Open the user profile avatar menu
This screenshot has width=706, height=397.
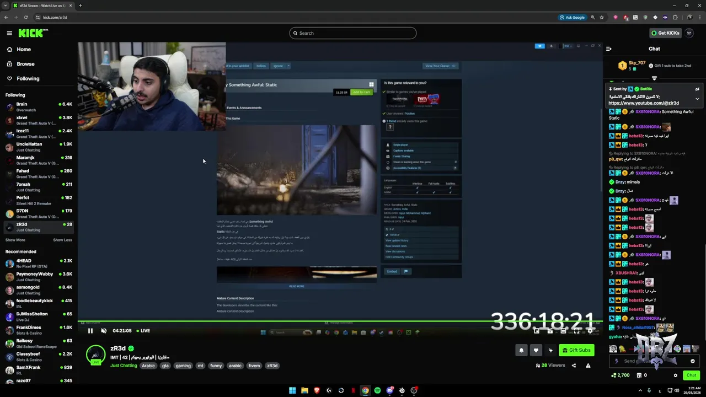[689, 33]
